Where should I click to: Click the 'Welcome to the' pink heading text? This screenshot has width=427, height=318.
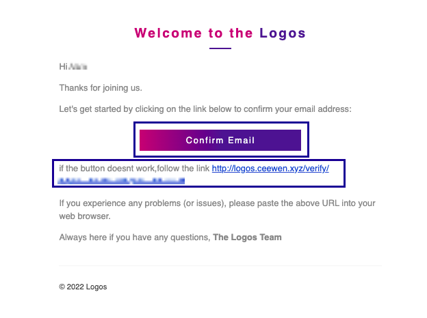coord(194,33)
